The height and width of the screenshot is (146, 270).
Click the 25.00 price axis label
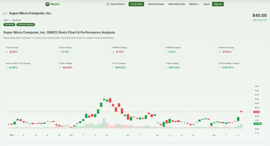tap(257, 129)
